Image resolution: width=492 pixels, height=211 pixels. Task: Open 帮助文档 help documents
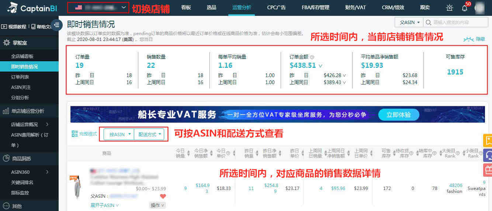(41, 27)
